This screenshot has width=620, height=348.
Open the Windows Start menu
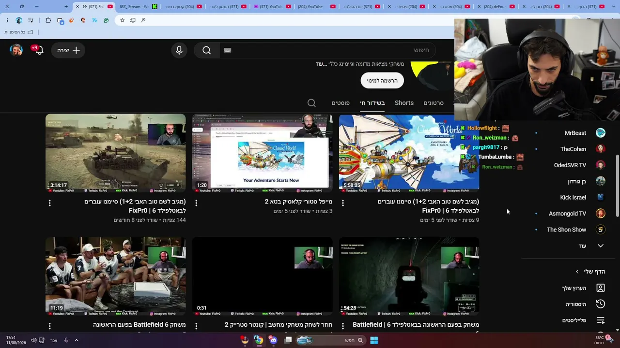click(374, 340)
